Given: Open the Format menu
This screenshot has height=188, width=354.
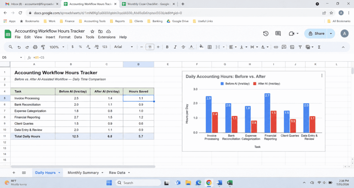Looking at the screenshot, I should pos(65,37).
